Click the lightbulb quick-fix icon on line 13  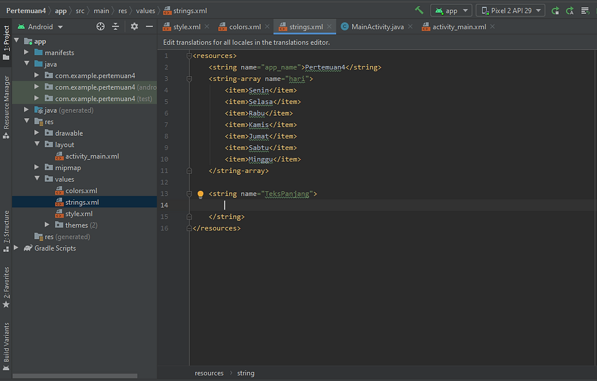coord(200,194)
